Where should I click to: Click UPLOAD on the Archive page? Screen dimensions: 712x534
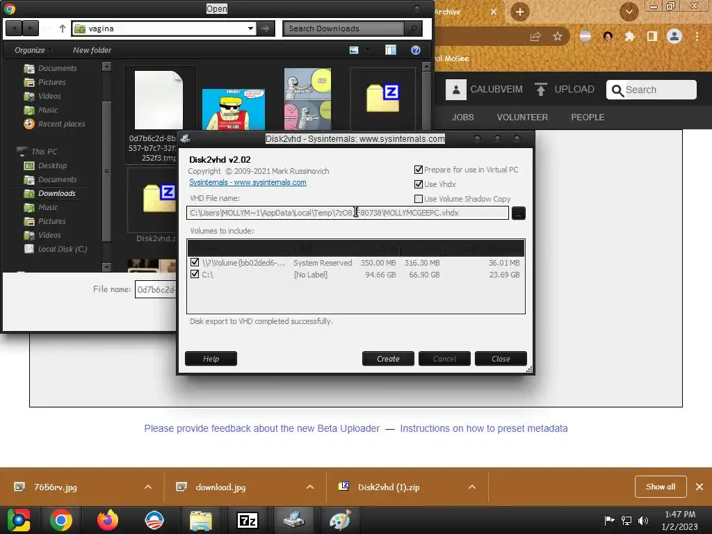click(x=564, y=90)
